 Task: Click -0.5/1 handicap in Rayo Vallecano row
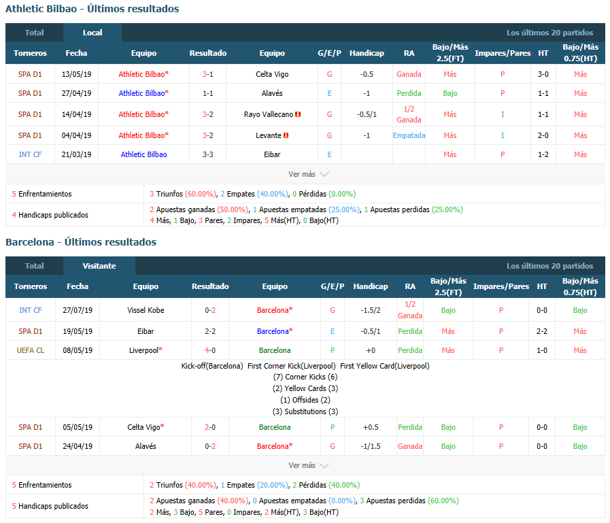[367, 114]
